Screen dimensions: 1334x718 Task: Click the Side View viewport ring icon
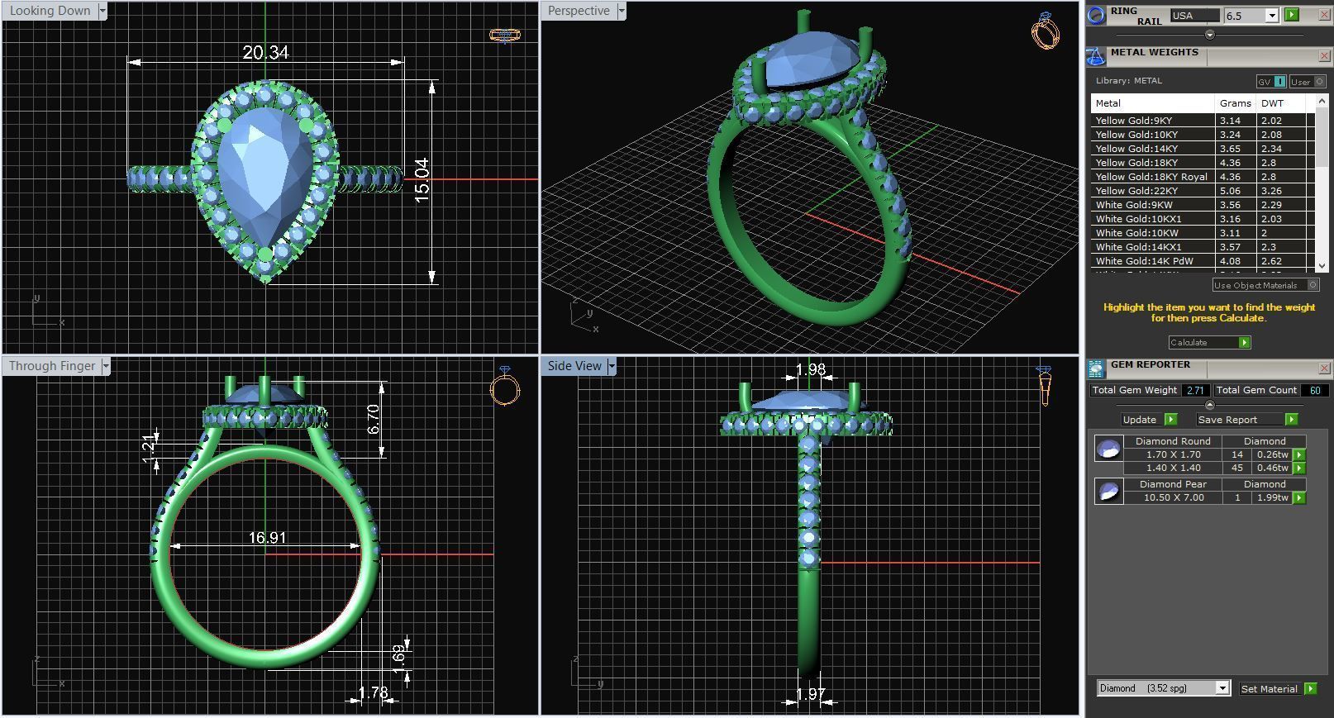1045,386
